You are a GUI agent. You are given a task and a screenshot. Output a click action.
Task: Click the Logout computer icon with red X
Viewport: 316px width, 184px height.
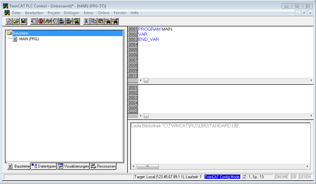69,21
